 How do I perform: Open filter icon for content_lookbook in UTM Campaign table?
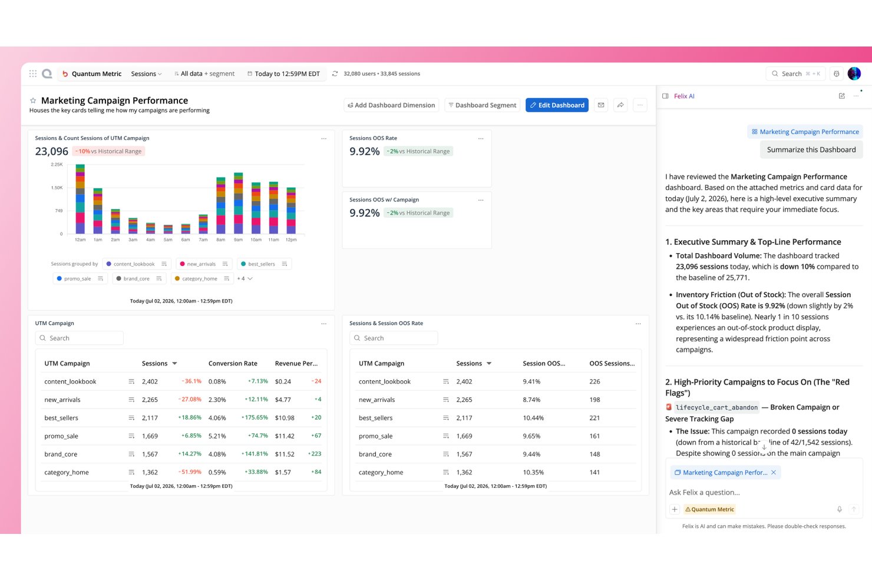pos(131,381)
